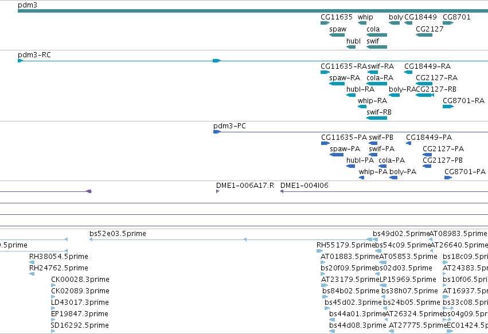The width and height of the screenshot is (488, 334).
Task: Open transcript 'CG2127-RA'
Action: click(436, 78)
